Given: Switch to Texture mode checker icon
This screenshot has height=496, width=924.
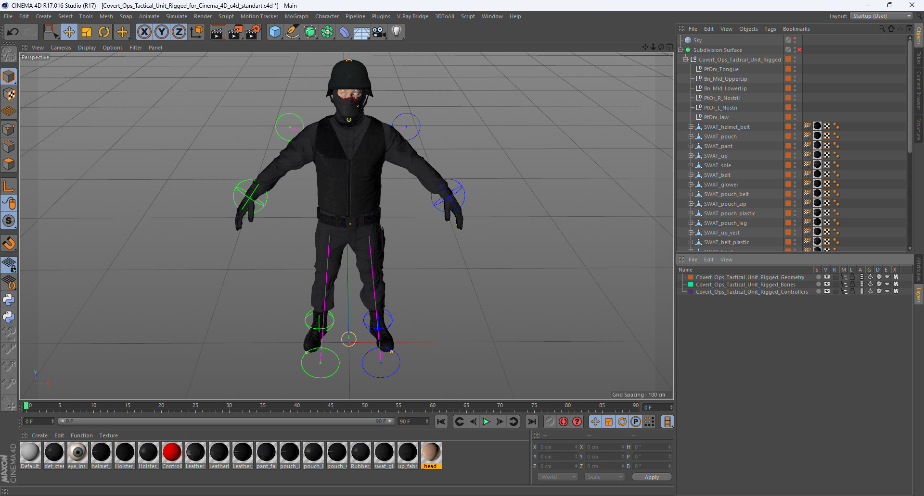Looking at the screenshot, I should click(9, 94).
